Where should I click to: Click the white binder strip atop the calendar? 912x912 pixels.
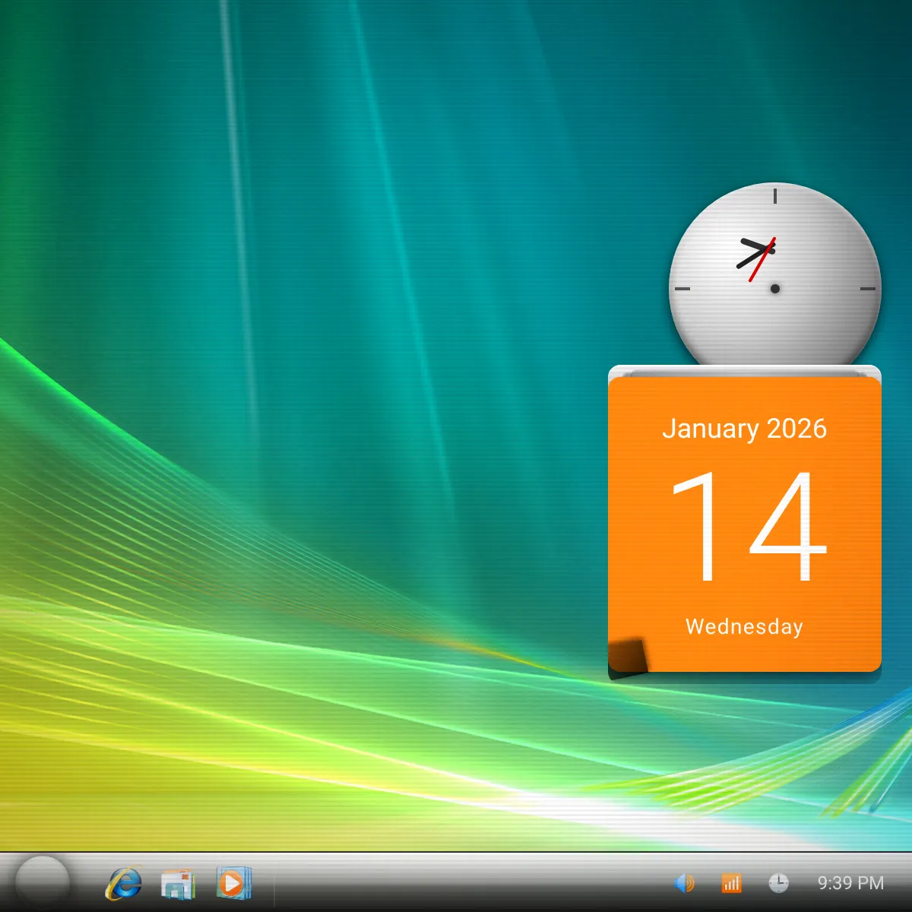pos(745,372)
